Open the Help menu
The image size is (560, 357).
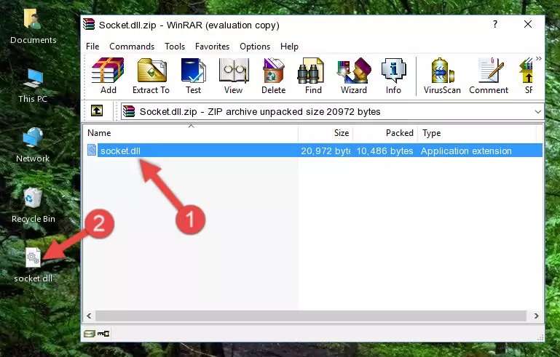pyautogui.click(x=289, y=47)
